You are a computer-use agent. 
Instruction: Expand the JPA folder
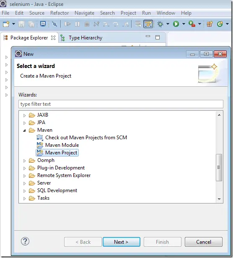24,123
